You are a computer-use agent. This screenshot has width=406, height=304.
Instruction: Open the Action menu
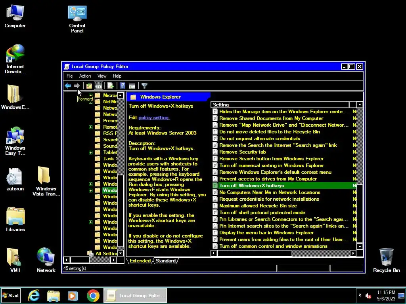click(85, 76)
